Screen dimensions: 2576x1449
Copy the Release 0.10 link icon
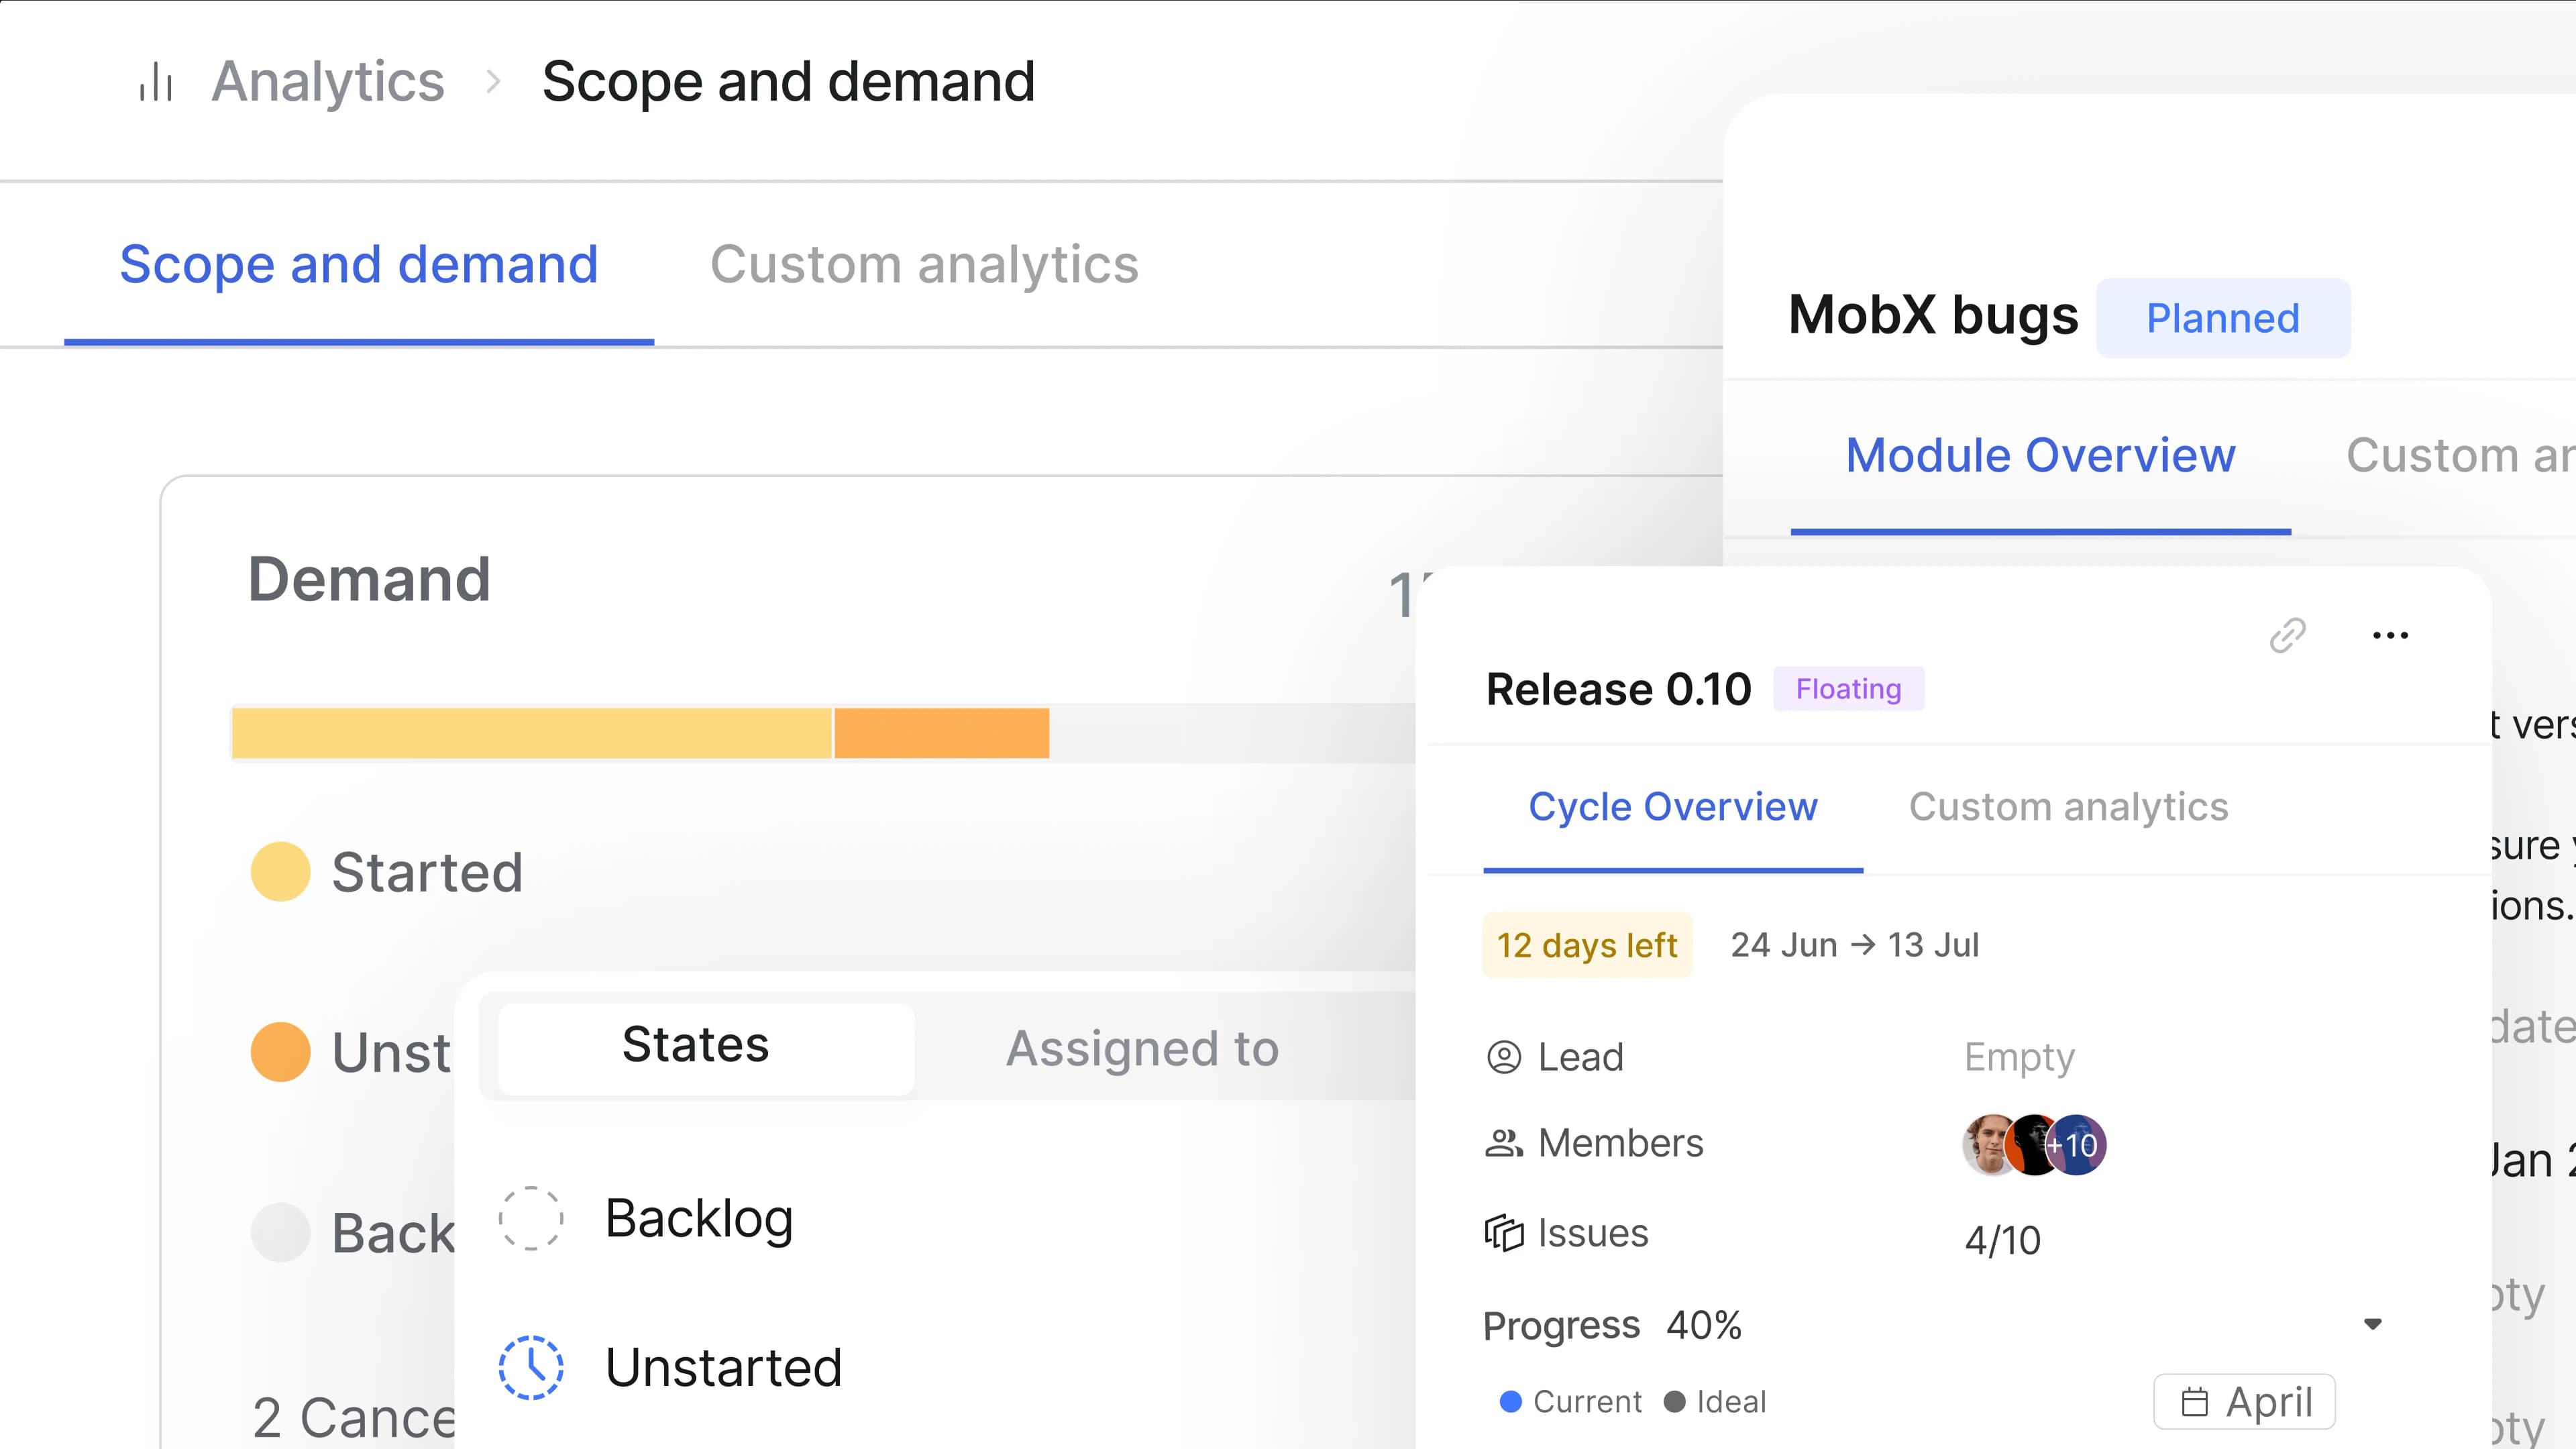point(2289,635)
